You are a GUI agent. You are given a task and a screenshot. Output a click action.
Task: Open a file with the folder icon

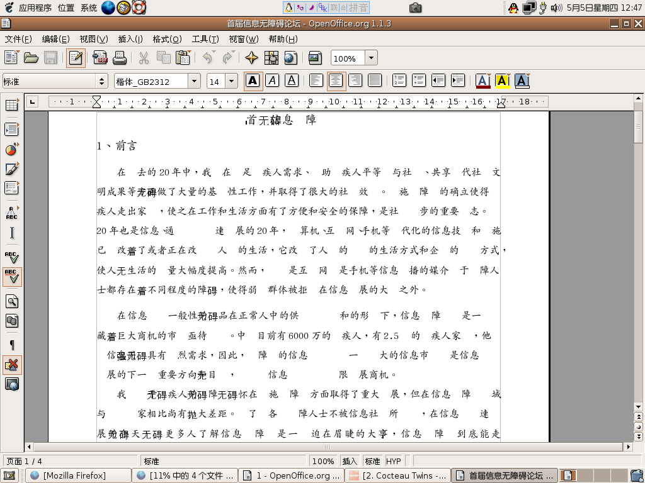click(31, 58)
